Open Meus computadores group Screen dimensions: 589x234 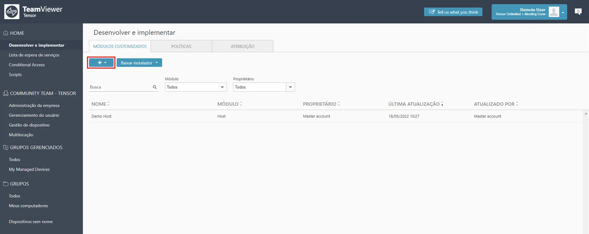click(x=28, y=206)
